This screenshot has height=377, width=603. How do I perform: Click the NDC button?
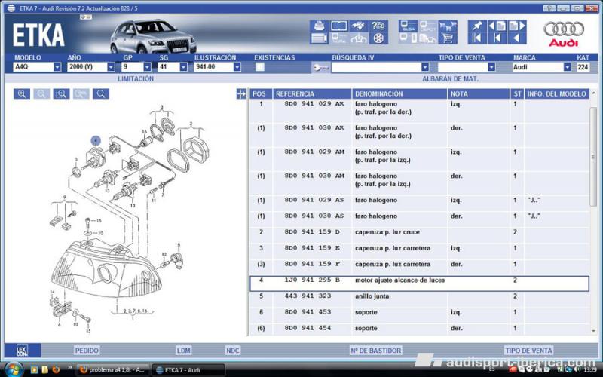233,351
